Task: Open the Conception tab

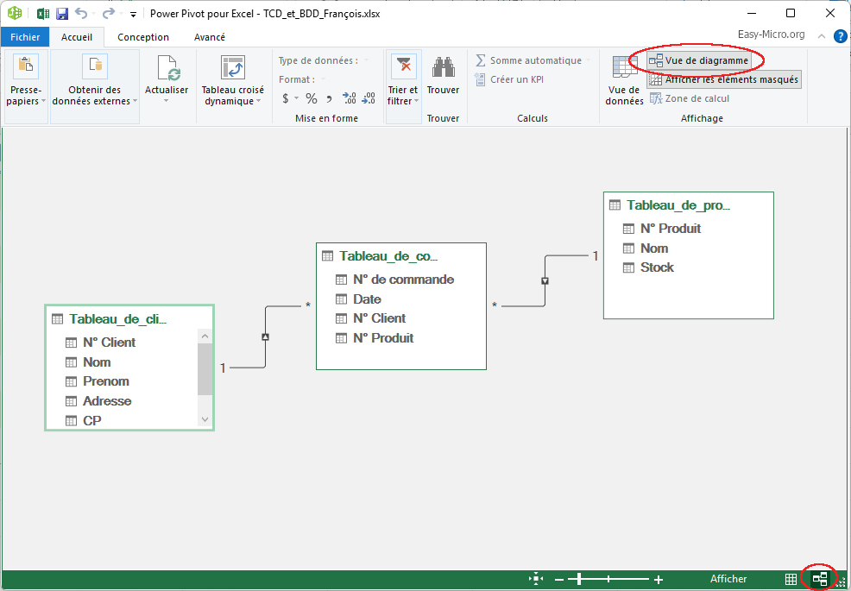Action: [x=143, y=37]
